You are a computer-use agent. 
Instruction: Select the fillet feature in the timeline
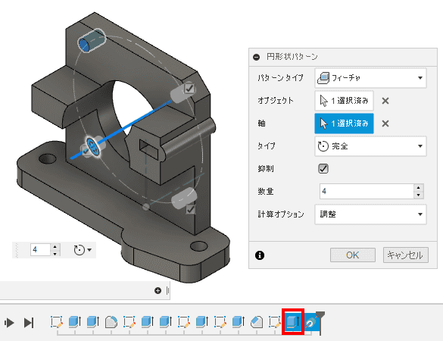pyautogui.click(x=111, y=322)
